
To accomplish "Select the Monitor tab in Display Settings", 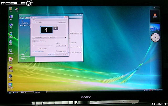I will coord(33,20).
